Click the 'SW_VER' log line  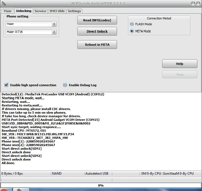click(x=38, y=134)
